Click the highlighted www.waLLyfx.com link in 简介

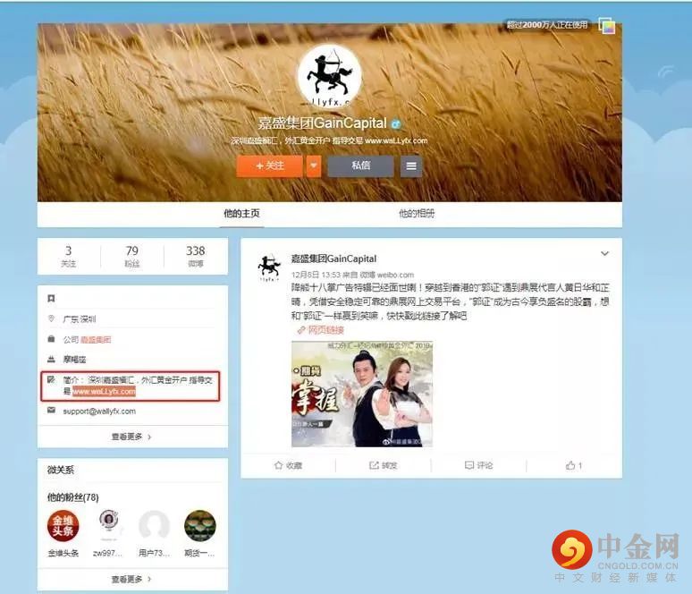104,392
